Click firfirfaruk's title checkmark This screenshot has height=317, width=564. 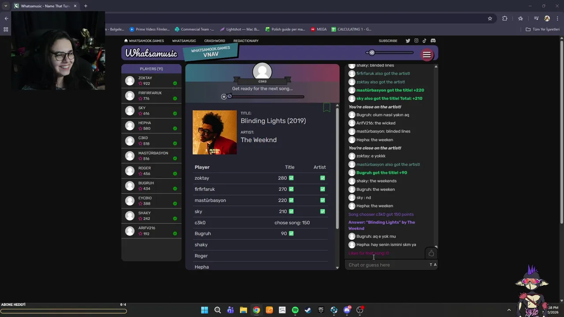click(x=291, y=189)
